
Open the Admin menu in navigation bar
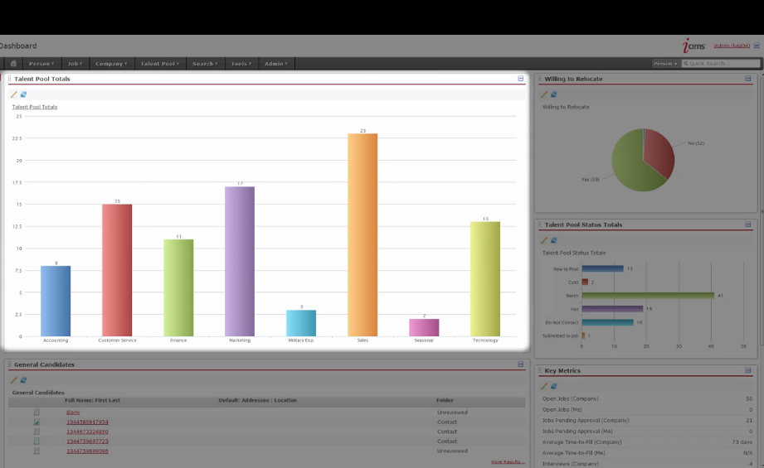click(276, 64)
